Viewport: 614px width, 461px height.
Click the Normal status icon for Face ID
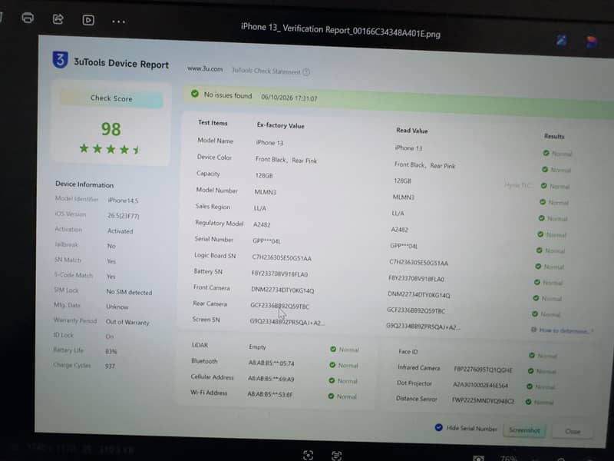pyautogui.click(x=531, y=355)
